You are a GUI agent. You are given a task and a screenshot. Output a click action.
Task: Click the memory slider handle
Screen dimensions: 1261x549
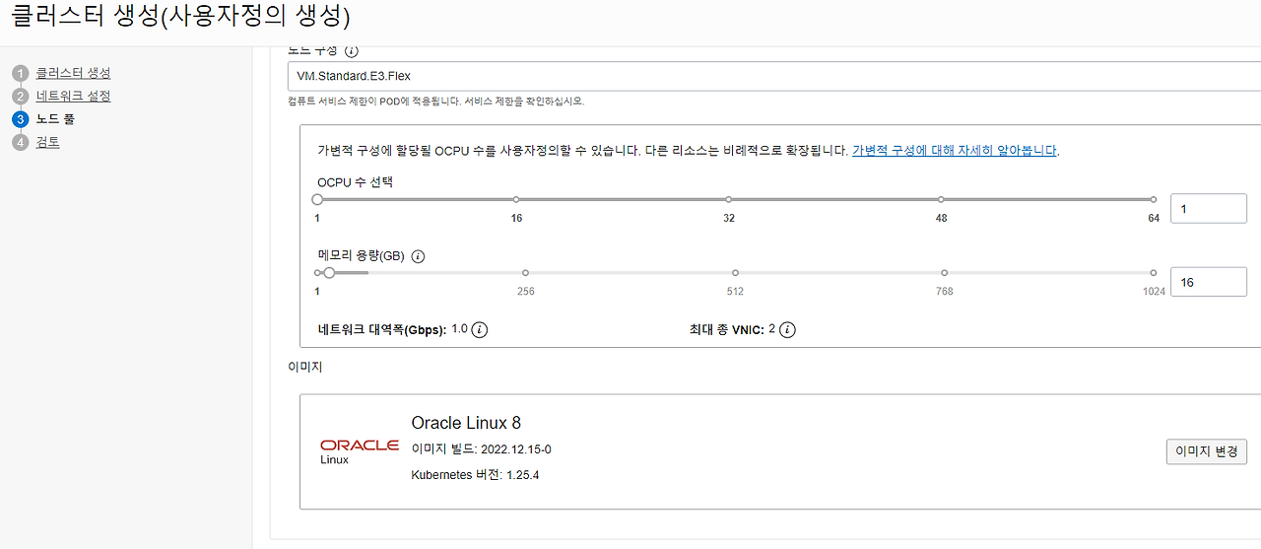329,273
